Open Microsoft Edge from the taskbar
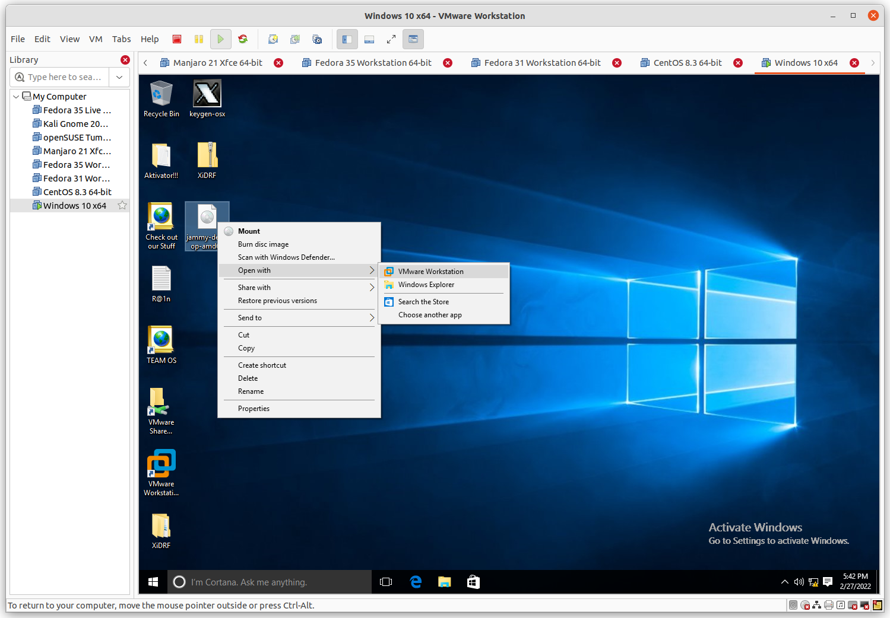This screenshot has width=890, height=618. [416, 582]
